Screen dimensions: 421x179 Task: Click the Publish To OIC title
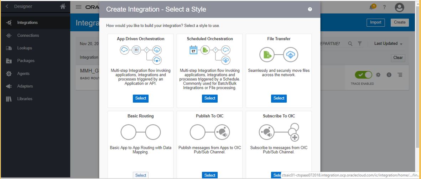pyautogui.click(x=210, y=116)
